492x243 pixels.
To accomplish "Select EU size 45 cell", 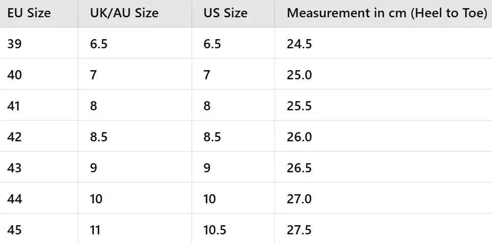I will (x=39, y=228).
